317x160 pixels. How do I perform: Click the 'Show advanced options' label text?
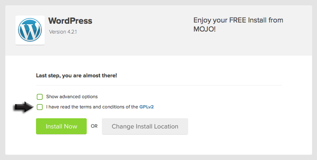pos(72,97)
